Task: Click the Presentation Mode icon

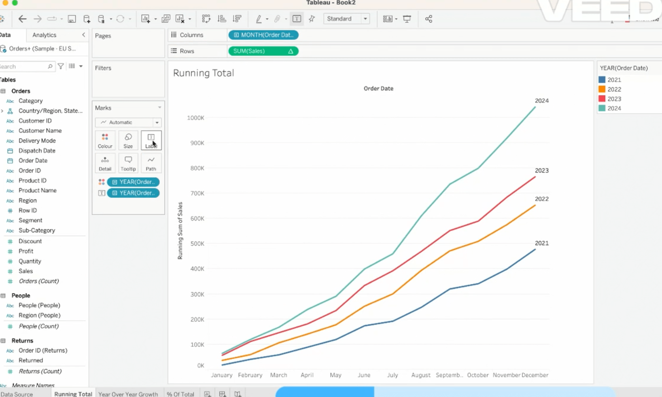Action: coord(407,19)
